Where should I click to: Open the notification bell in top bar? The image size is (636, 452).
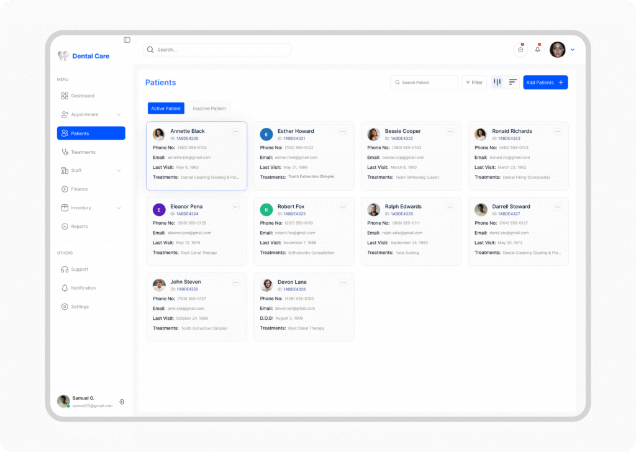pos(537,50)
